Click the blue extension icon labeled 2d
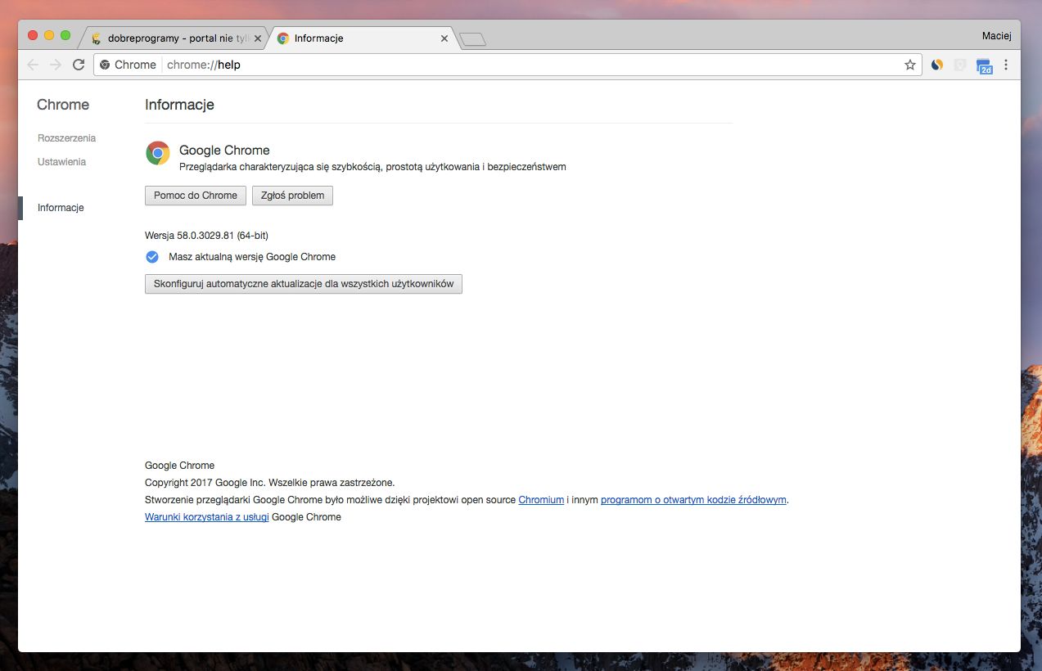Screen dimensions: 1042x671 (984, 66)
